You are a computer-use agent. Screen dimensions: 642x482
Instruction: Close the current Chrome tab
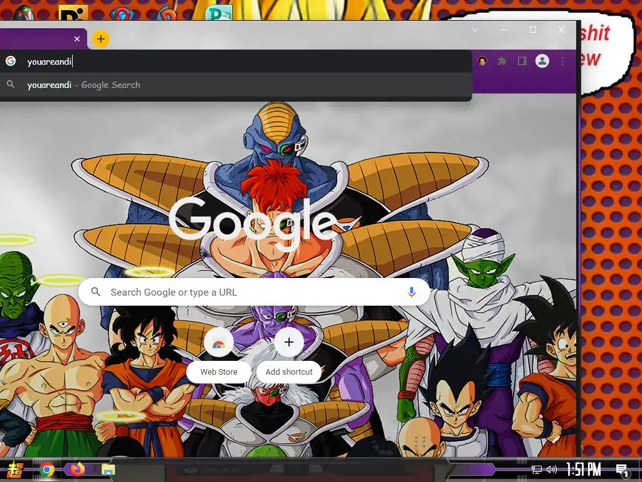click(x=77, y=39)
